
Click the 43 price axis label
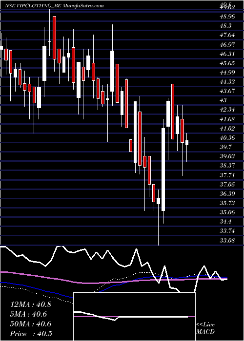pyautogui.click(x=224, y=100)
